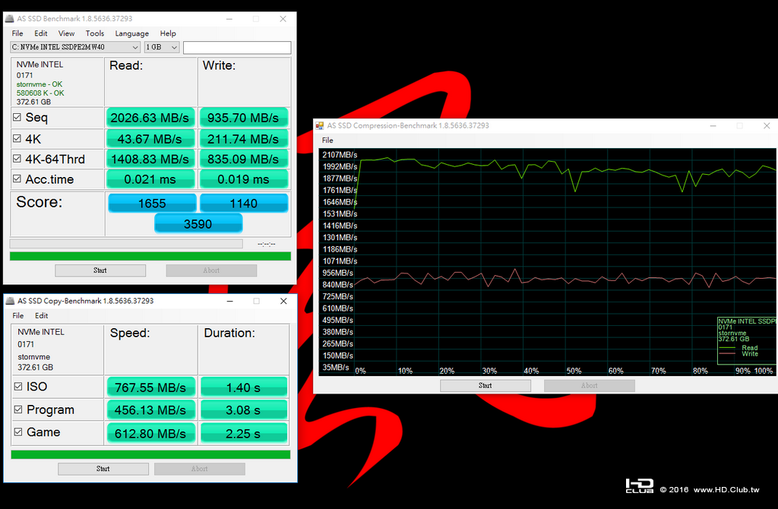778x509 pixels.
Task: Open the Language menu
Action: 132,33
